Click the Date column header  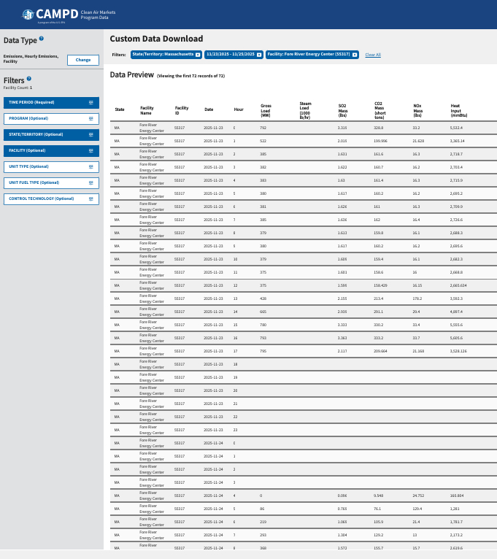click(x=209, y=109)
